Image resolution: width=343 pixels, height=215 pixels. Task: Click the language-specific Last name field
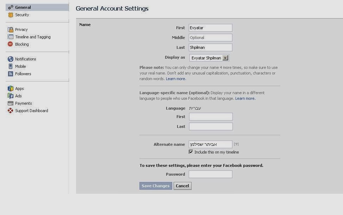[x=211, y=126]
